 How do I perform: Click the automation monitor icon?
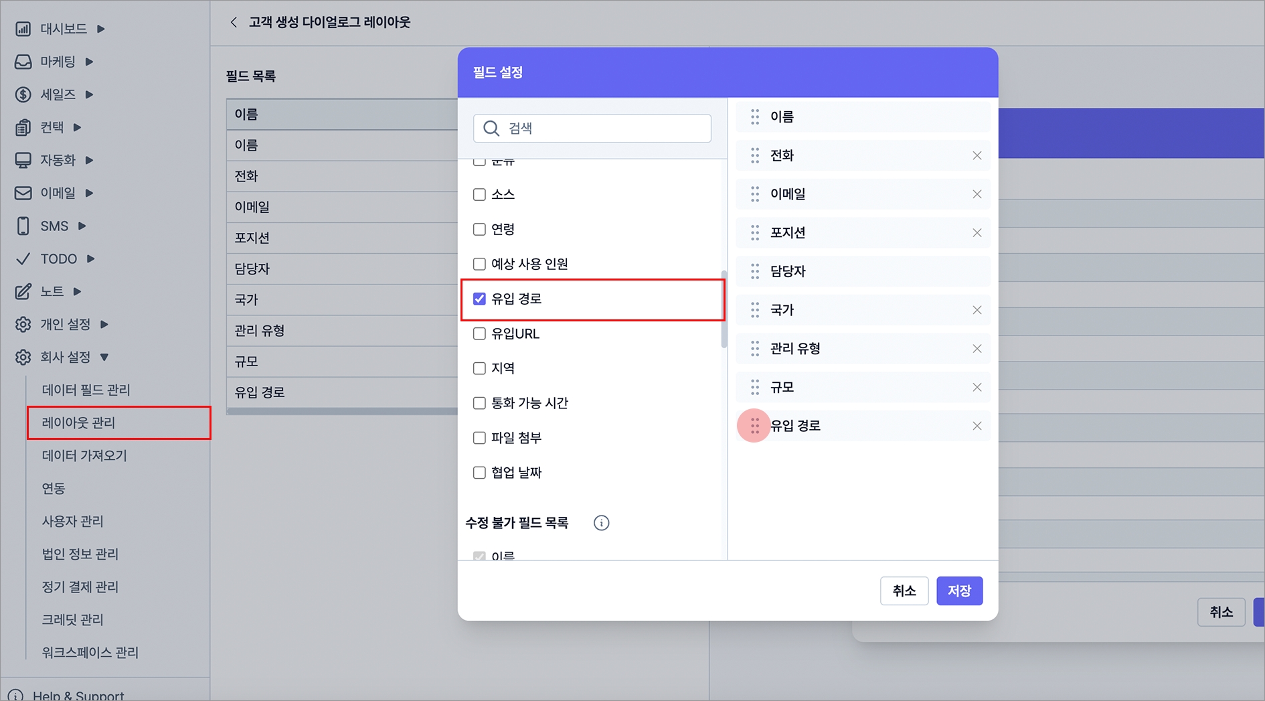(23, 160)
